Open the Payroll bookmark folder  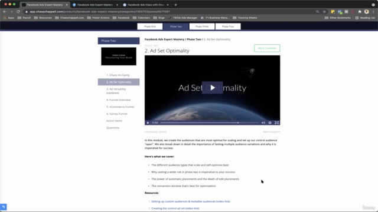(x=24, y=18)
